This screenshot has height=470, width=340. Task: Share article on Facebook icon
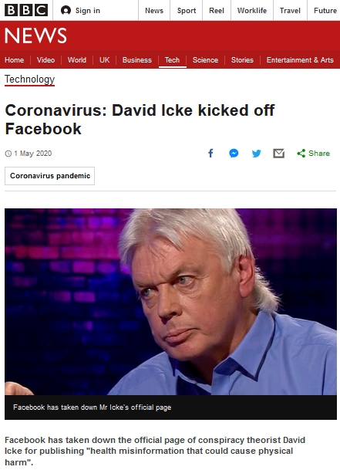pos(211,153)
